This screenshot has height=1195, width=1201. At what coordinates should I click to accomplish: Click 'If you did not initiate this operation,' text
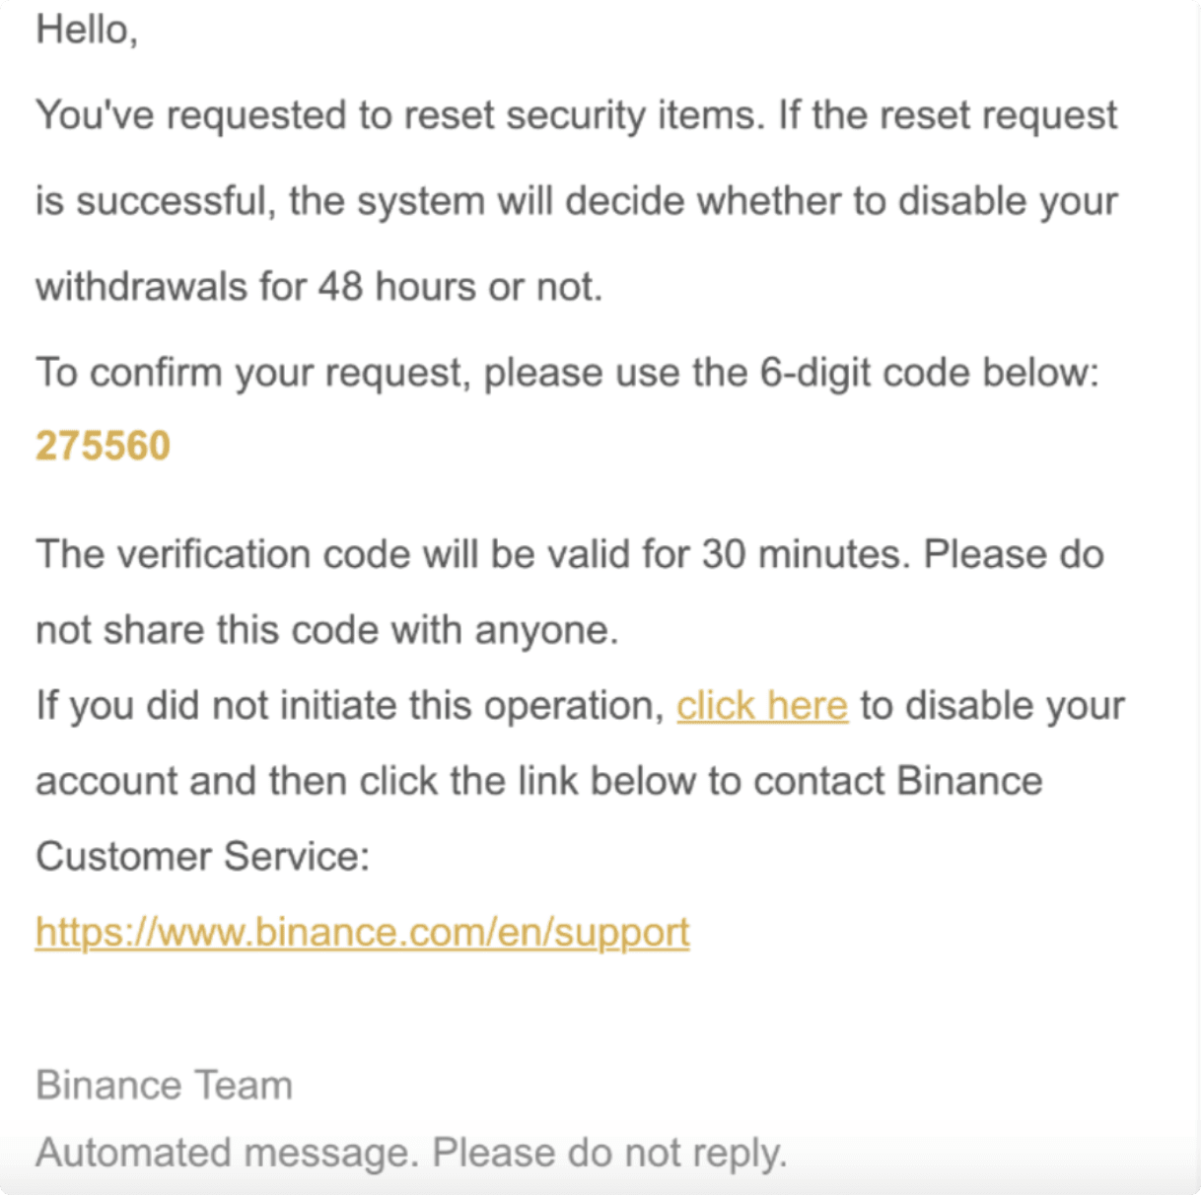click(350, 706)
